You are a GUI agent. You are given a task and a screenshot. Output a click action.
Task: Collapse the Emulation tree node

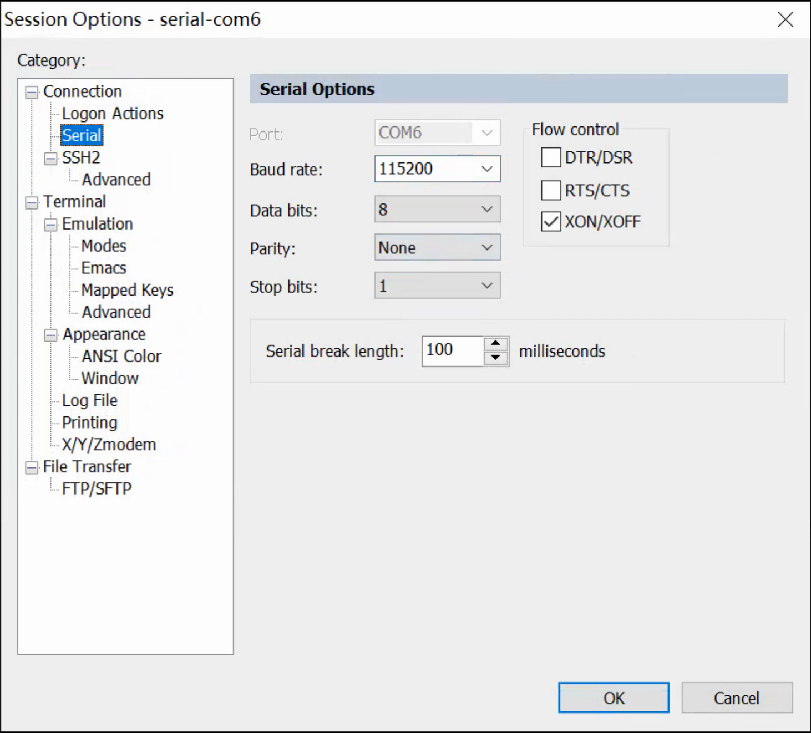[51, 225]
